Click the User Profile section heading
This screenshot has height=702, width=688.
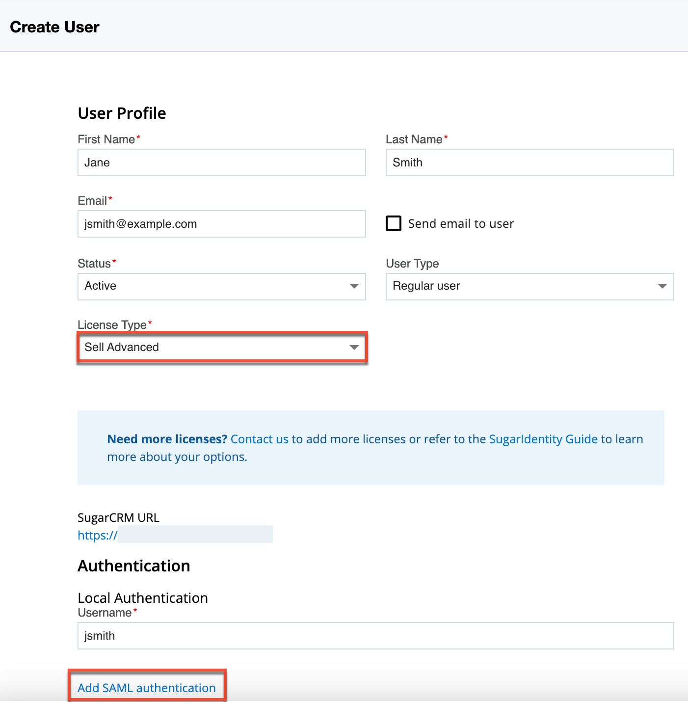click(122, 113)
